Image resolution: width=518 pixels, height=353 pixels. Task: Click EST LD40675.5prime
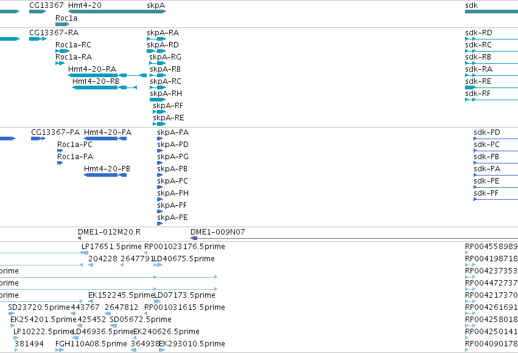184,259
